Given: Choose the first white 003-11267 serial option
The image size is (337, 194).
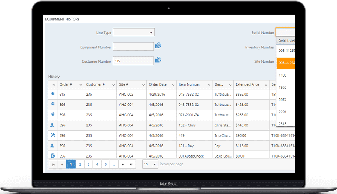Looking at the screenshot, I should pos(286,51).
